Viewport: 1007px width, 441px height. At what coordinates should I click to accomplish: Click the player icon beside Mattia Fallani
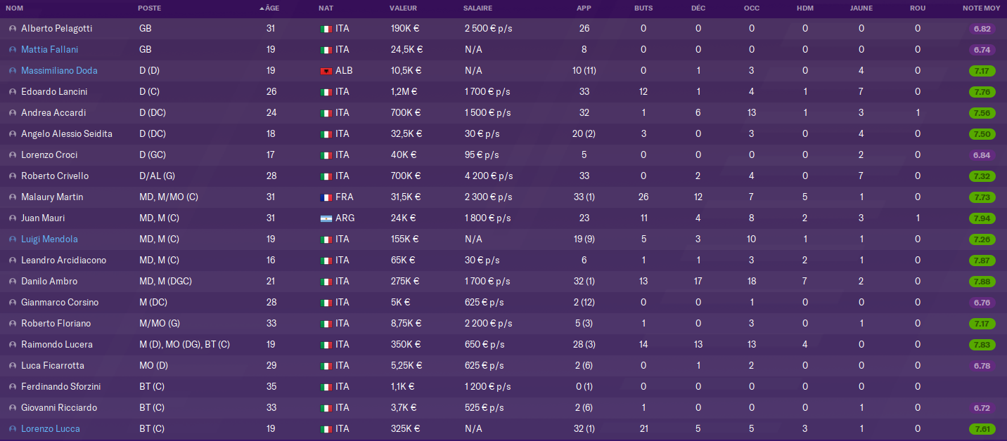coord(12,50)
